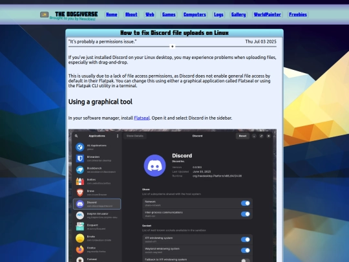Select All Applications icon in the sidebar
Viewport: 349px width, 262px height.
click(80, 147)
